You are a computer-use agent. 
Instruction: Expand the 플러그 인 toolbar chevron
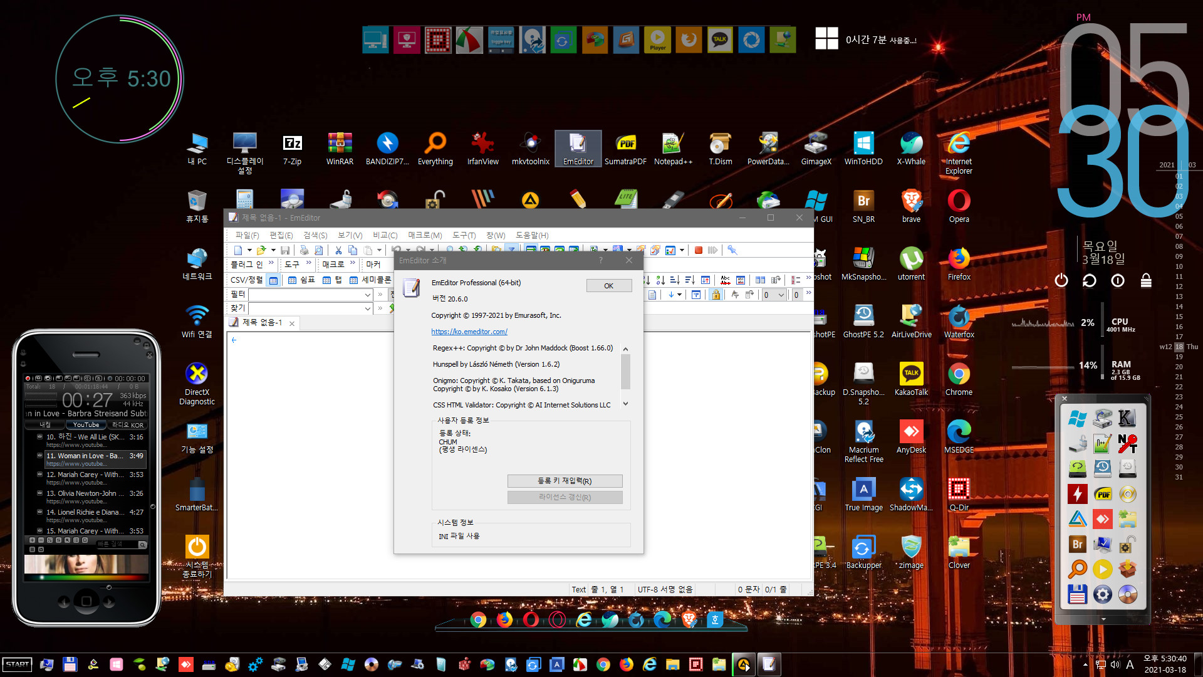[x=271, y=263]
